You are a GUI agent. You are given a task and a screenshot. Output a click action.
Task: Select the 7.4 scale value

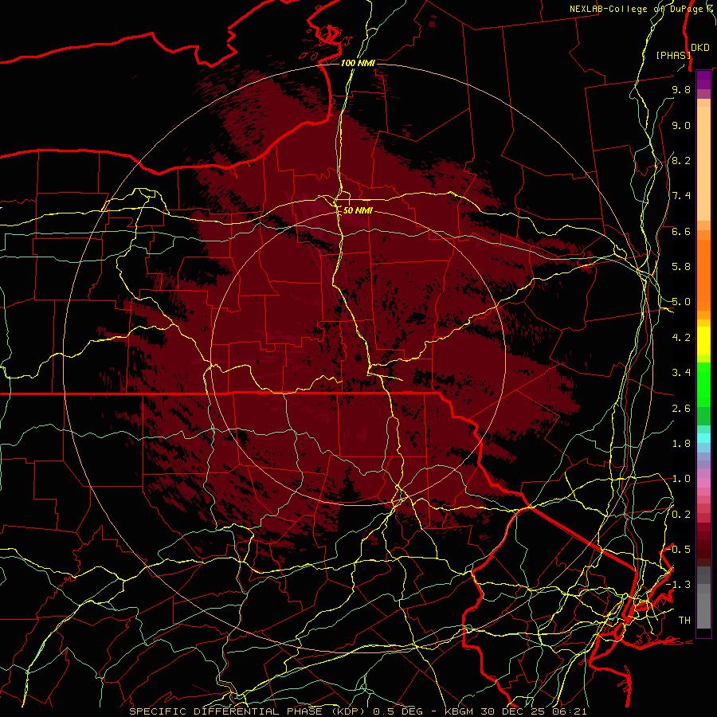[681, 196]
